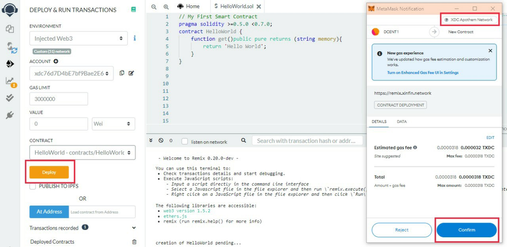
Task: Open the Environment Injected Web3 dropdown
Action: coord(78,38)
